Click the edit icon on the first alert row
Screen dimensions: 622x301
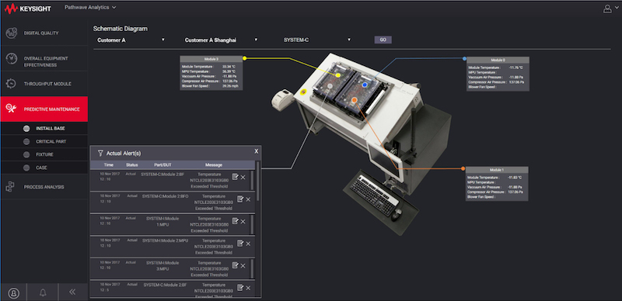tap(236, 177)
